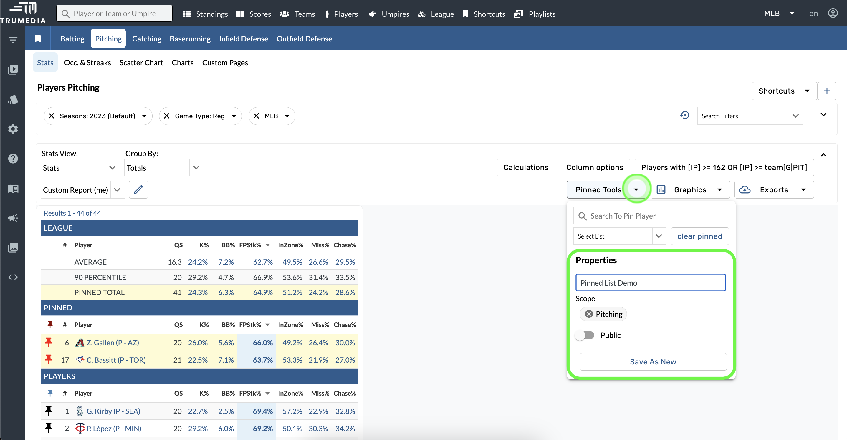
Task: Click the clear pinned button
Action: coord(699,236)
